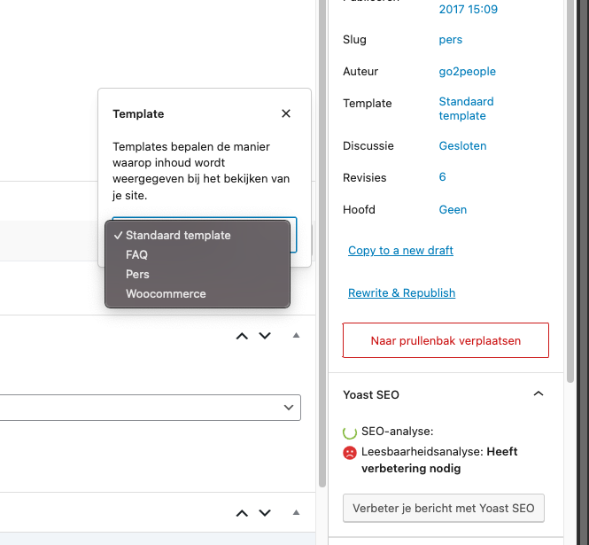The height and width of the screenshot is (545, 589).
Task: Close the Template popover
Action: 285,114
